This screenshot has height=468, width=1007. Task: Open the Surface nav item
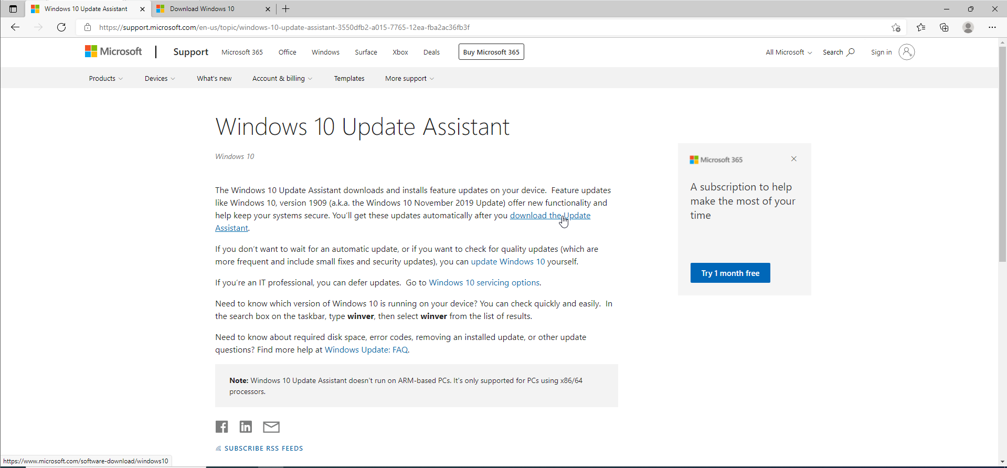pyautogui.click(x=366, y=52)
